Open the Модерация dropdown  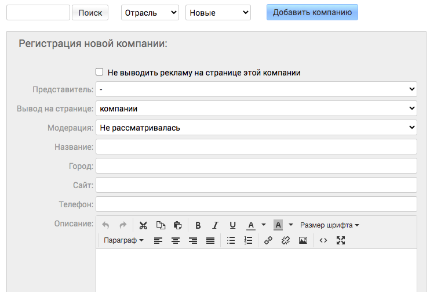coord(256,128)
